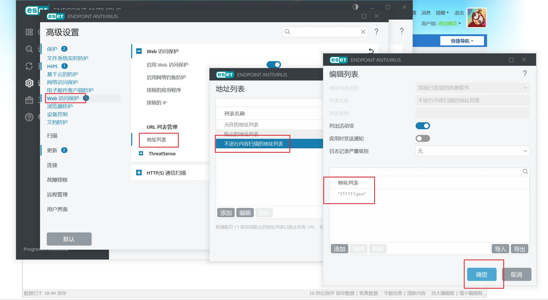Select 允许的地址列表 entry
Image resolution: width=548 pixels, height=300 pixels.
click(x=241, y=125)
